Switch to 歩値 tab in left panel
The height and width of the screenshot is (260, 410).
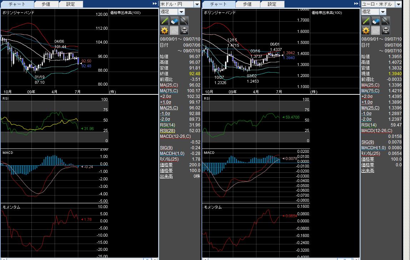[46, 4]
